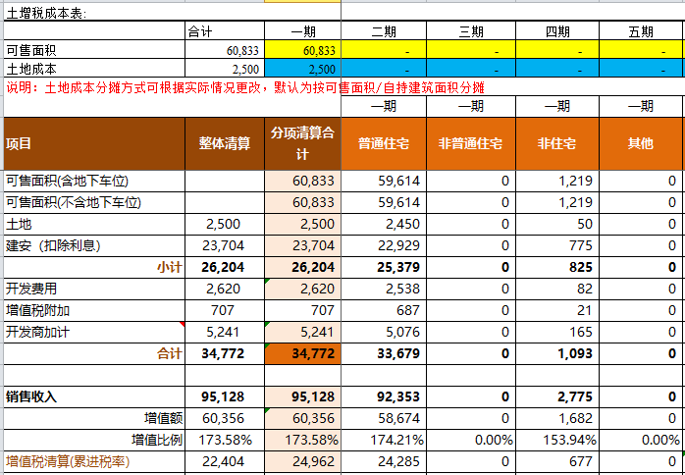Select the 其他 column header

pos(641,143)
